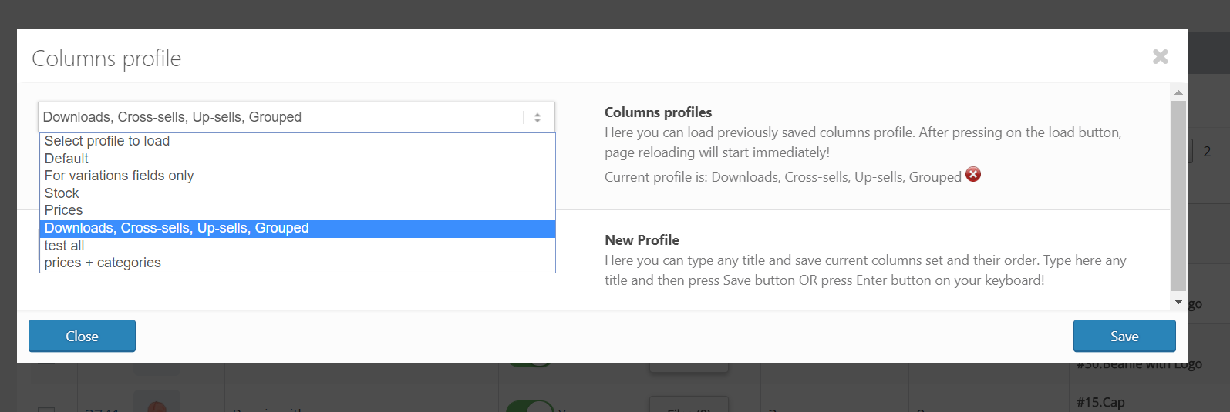This screenshot has height=412, width=1230.
Task: Select "prices + categories" profile
Action: pyautogui.click(x=103, y=263)
